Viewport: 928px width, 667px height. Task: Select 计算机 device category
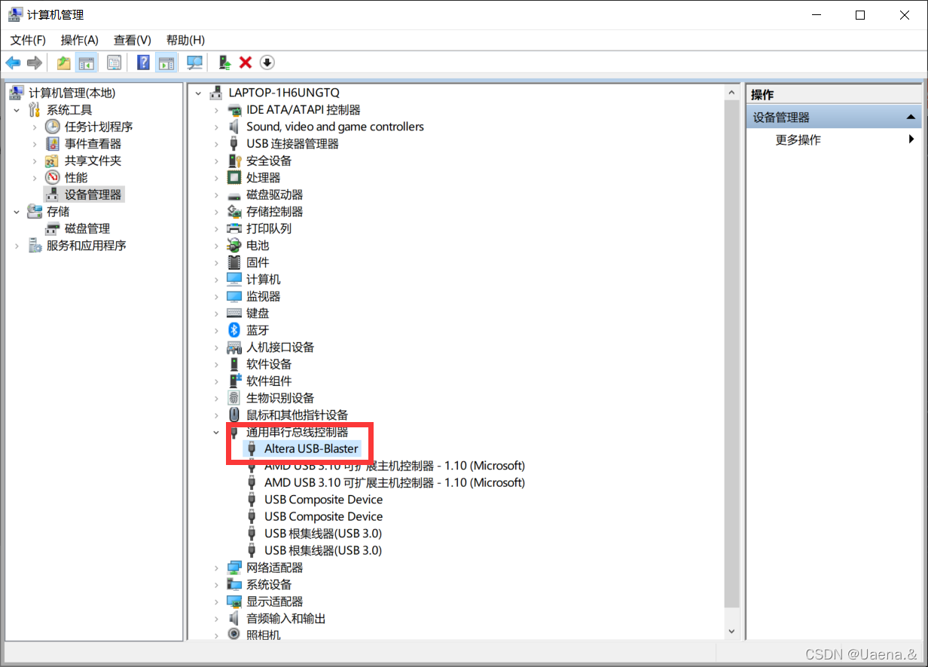pyautogui.click(x=264, y=280)
